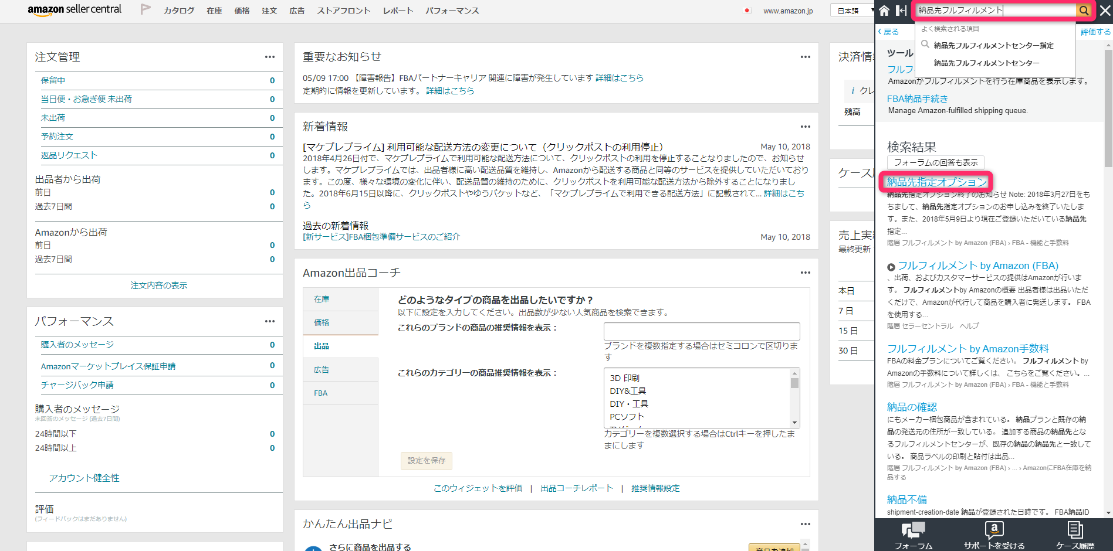Open the 納品先指定オプション search result link
This screenshot has width=1113, height=551.
click(935, 182)
